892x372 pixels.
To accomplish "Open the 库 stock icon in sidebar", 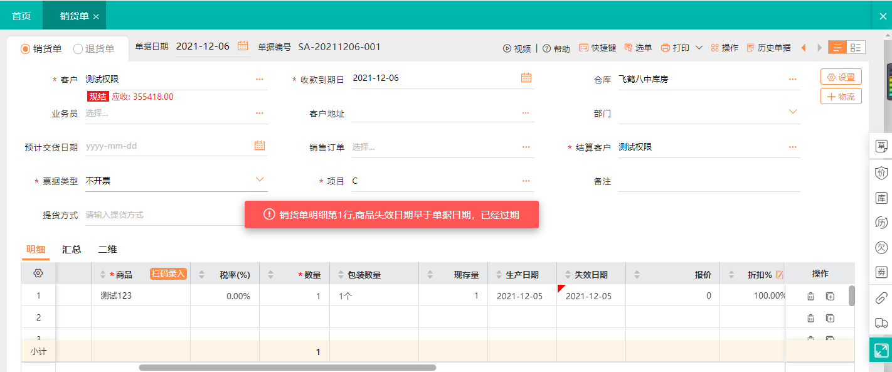I will [881, 198].
